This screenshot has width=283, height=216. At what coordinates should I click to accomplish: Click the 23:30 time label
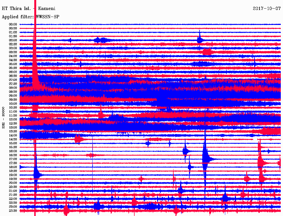point(13,211)
